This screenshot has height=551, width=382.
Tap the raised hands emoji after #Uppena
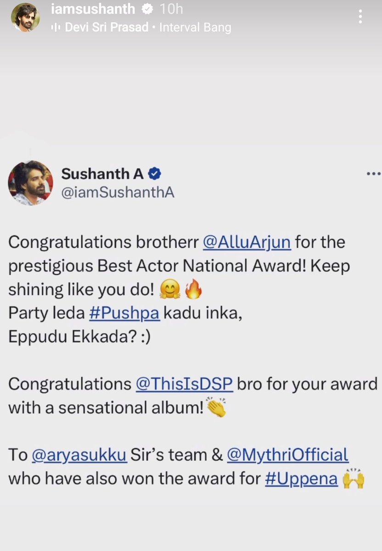tap(354, 478)
